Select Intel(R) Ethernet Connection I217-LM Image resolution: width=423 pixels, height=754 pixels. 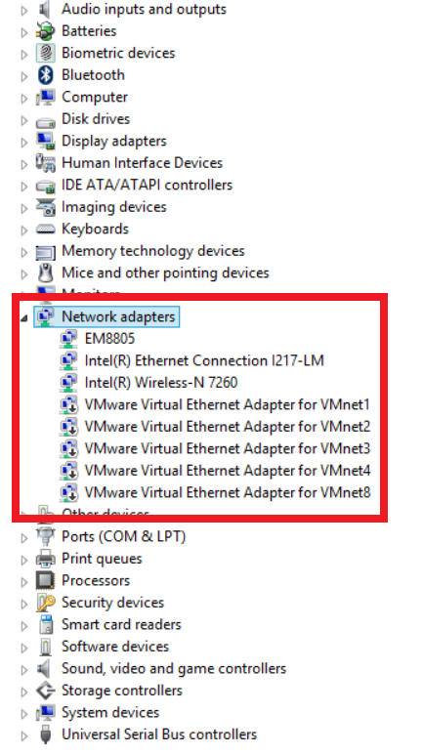[204, 360]
